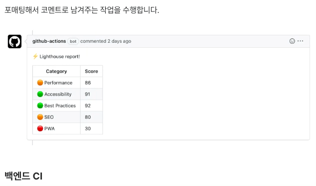Viewport: 316px width, 186px height.
Task: Click the Lighthouse report! text
Action: pos(60,57)
